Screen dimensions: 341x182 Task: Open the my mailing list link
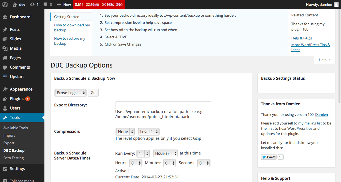[x=310, y=123]
